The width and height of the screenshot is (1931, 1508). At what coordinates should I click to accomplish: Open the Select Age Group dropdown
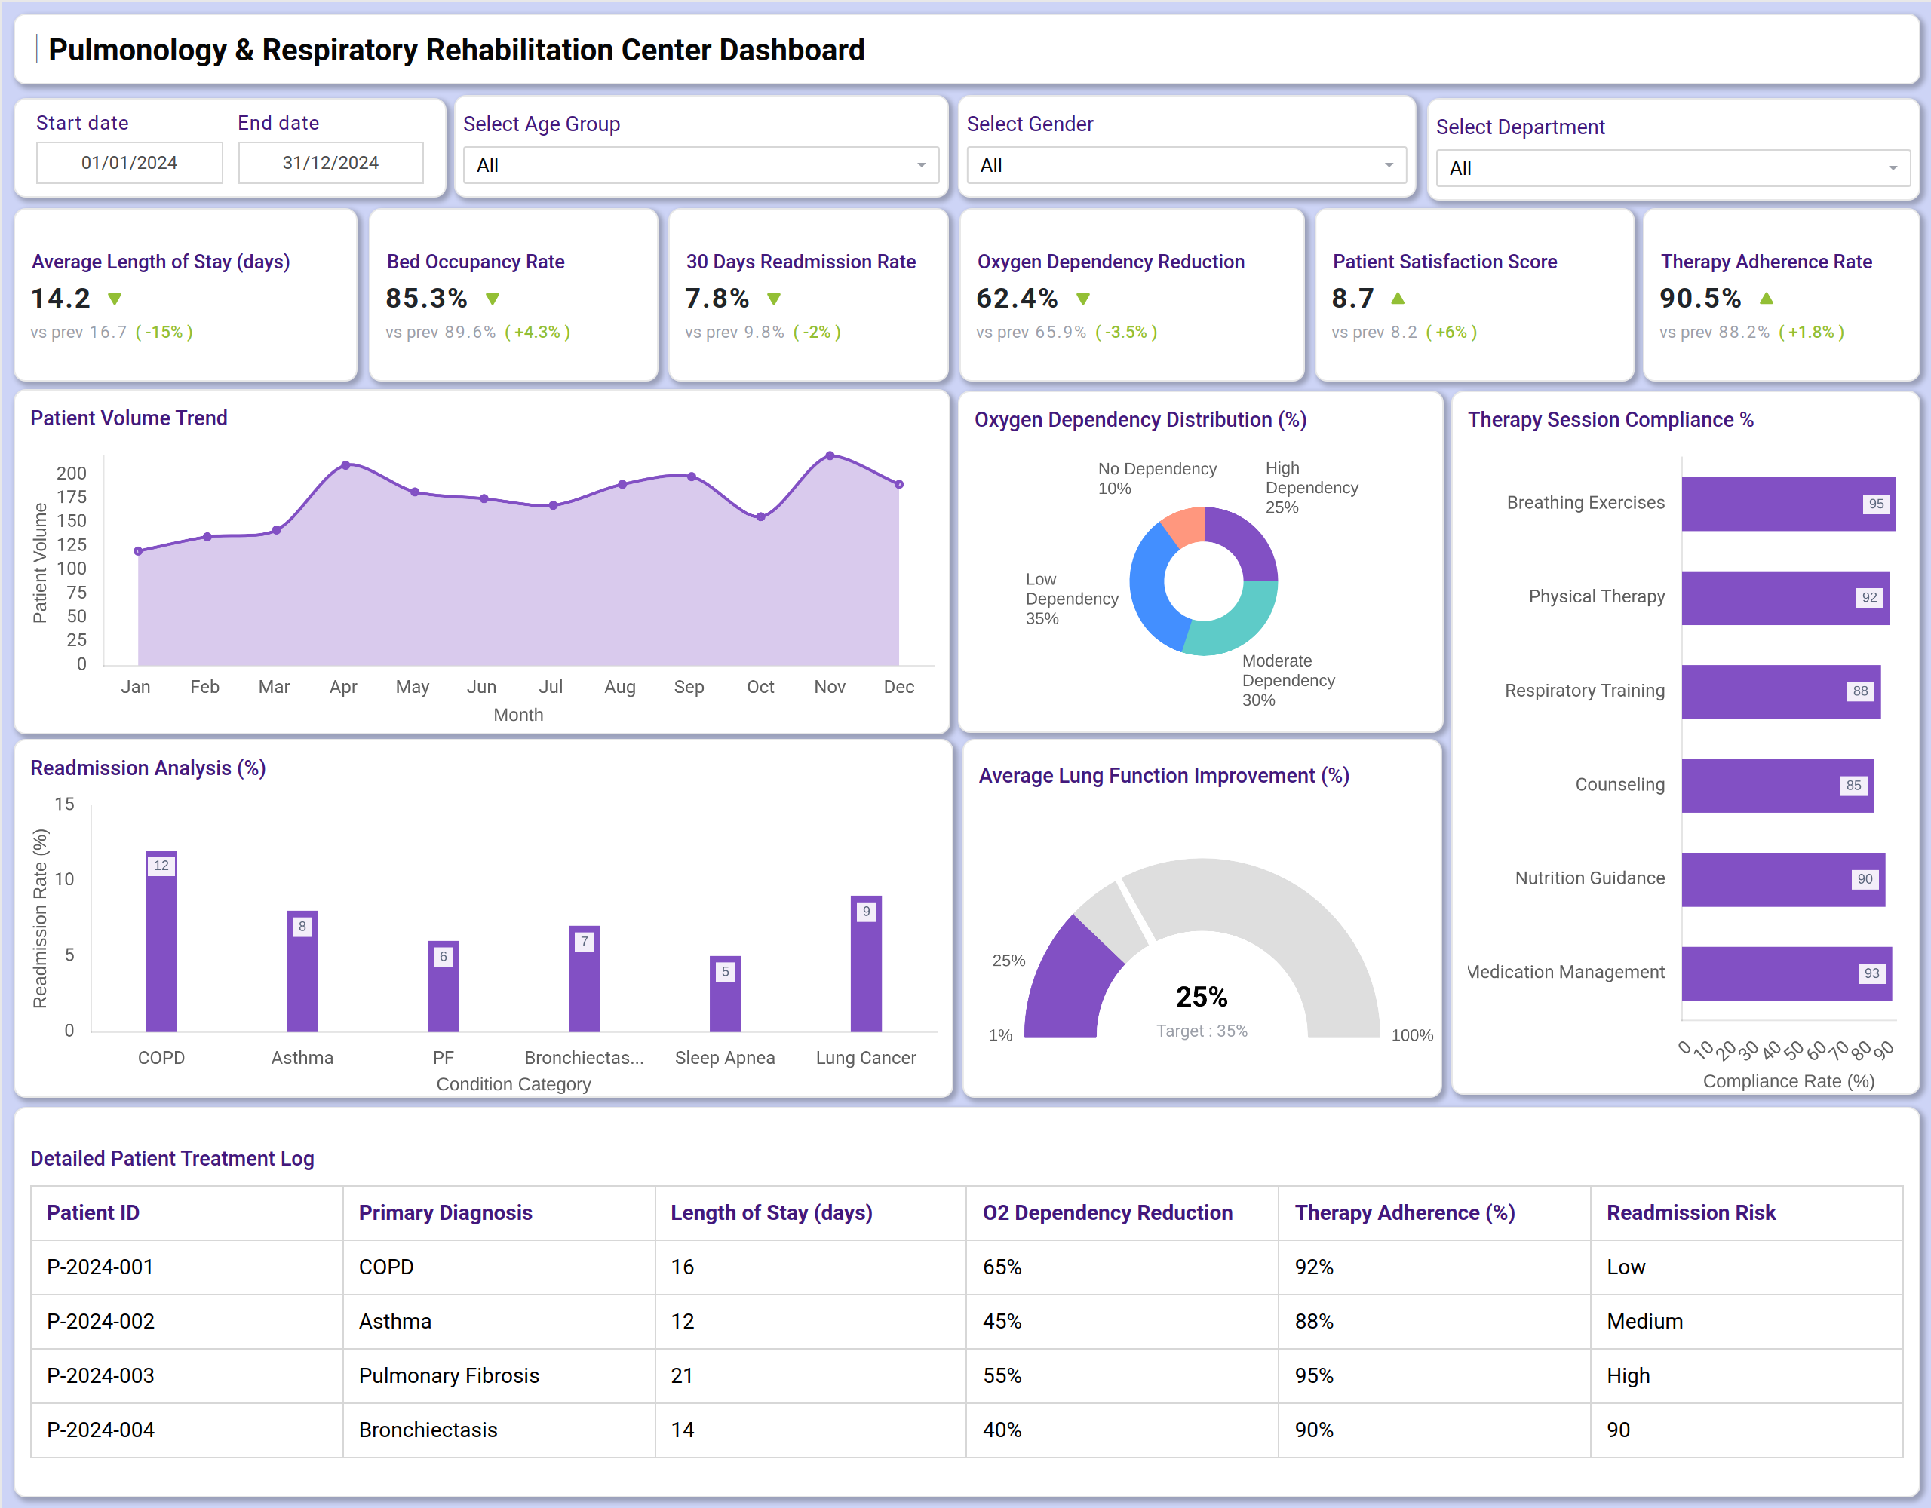coord(700,165)
